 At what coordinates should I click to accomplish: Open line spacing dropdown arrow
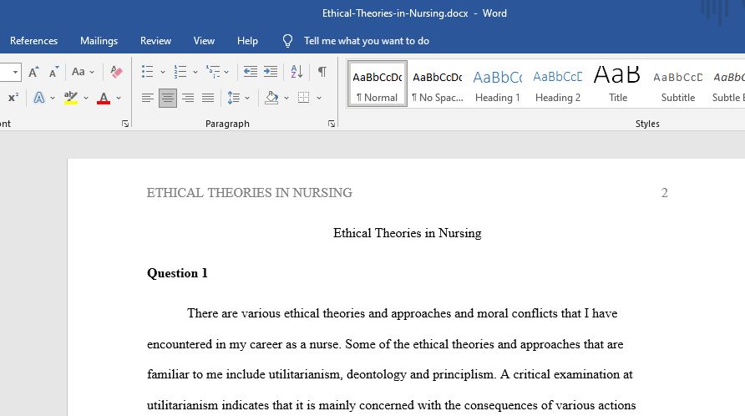pyautogui.click(x=247, y=98)
